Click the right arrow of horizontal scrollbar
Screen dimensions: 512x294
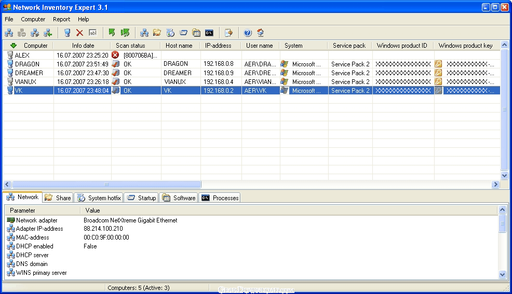[x=496, y=185]
